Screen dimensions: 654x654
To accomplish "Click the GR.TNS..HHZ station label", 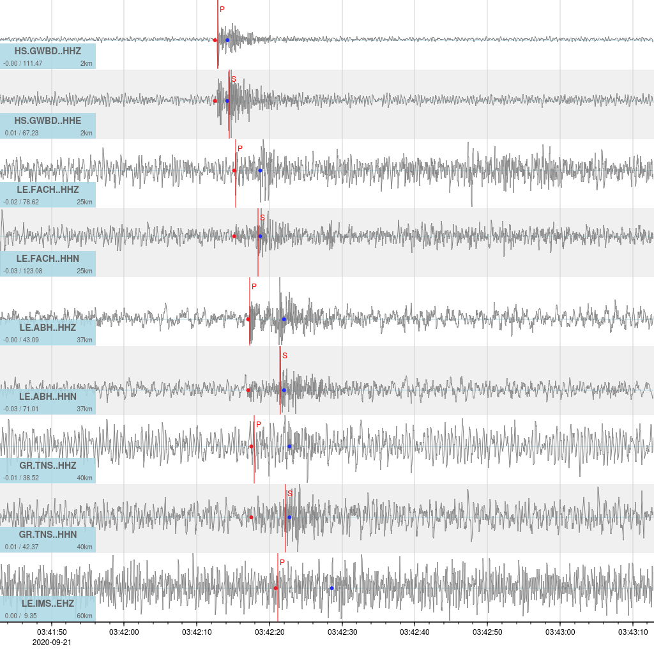I will [48, 466].
